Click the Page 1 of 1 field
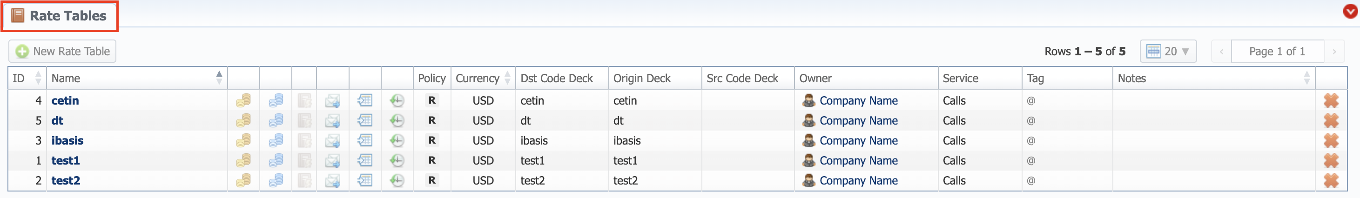This screenshot has height=198, width=1360. (x=1277, y=51)
